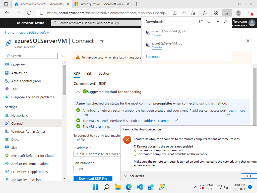
Task: Pin the Downloads panel
Action: click(225, 22)
